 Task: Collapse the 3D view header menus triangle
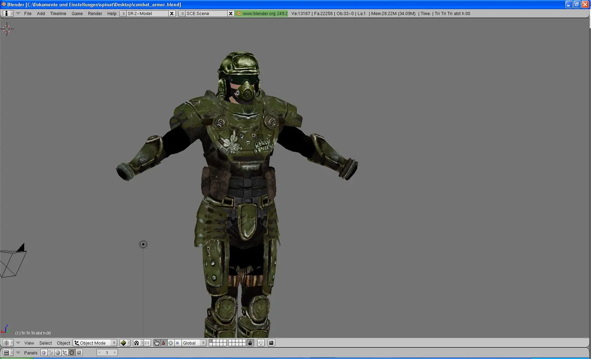click(18, 343)
